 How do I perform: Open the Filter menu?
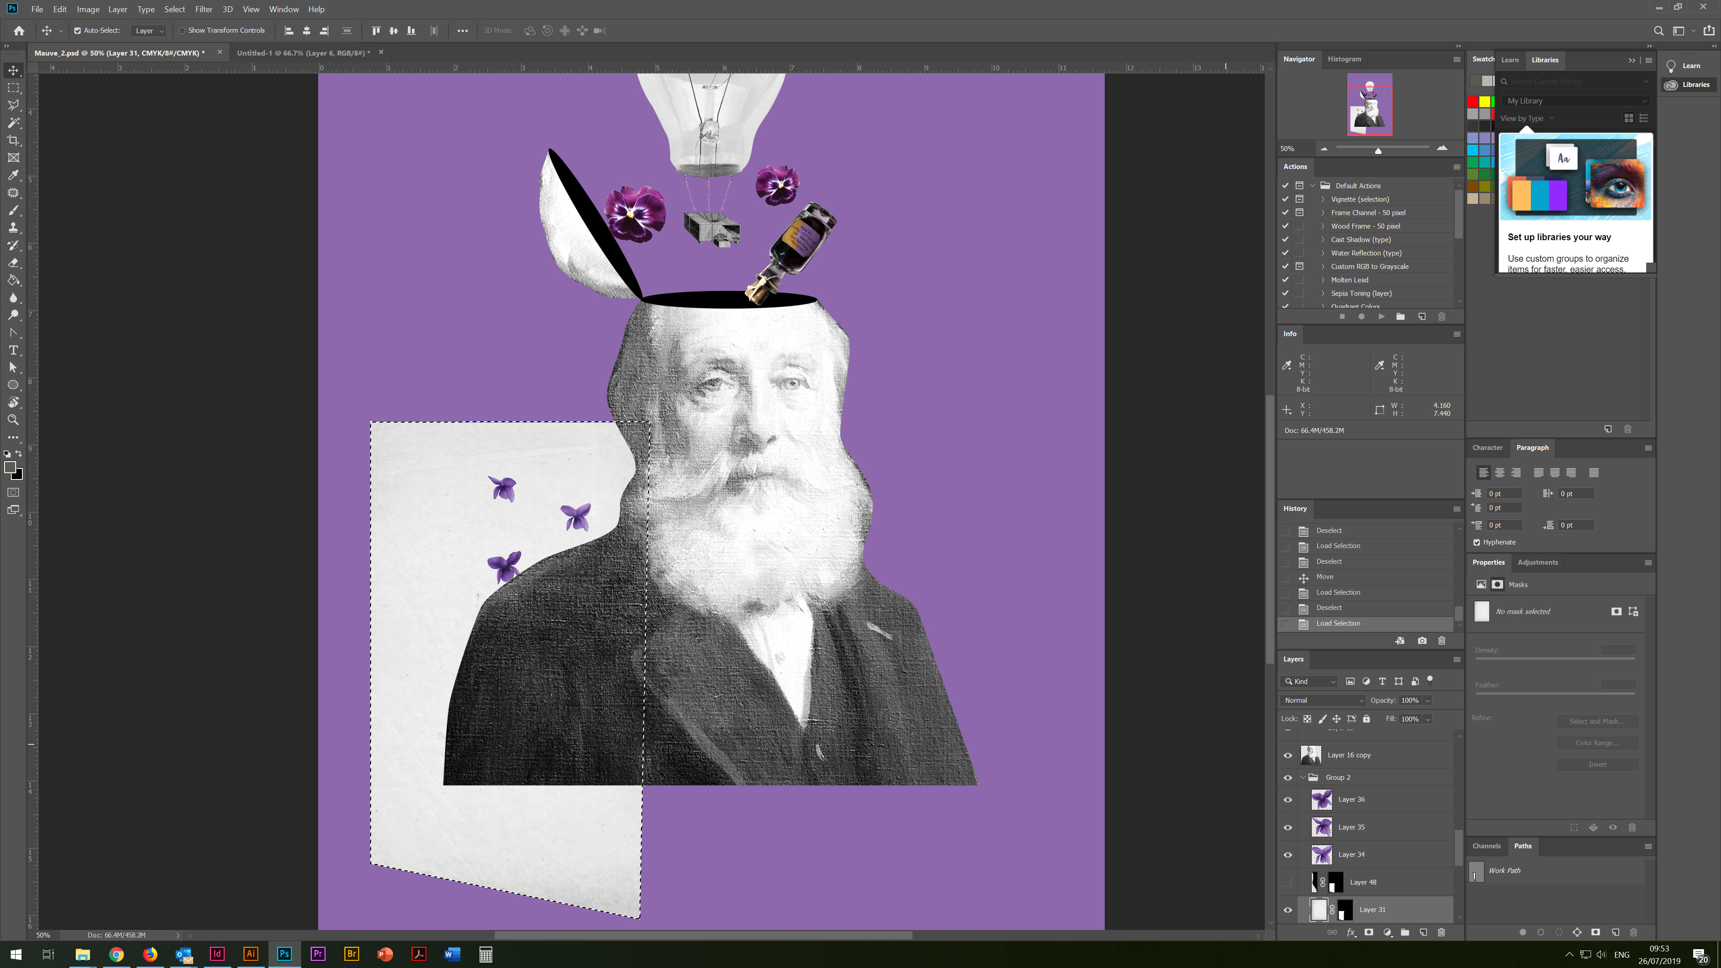point(203,9)
